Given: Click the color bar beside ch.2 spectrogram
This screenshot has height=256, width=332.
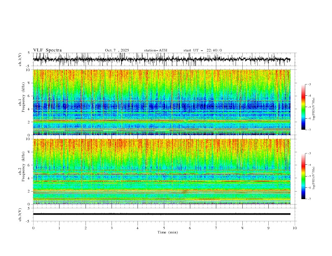Looking at the screenshot, I should [303, 176].
